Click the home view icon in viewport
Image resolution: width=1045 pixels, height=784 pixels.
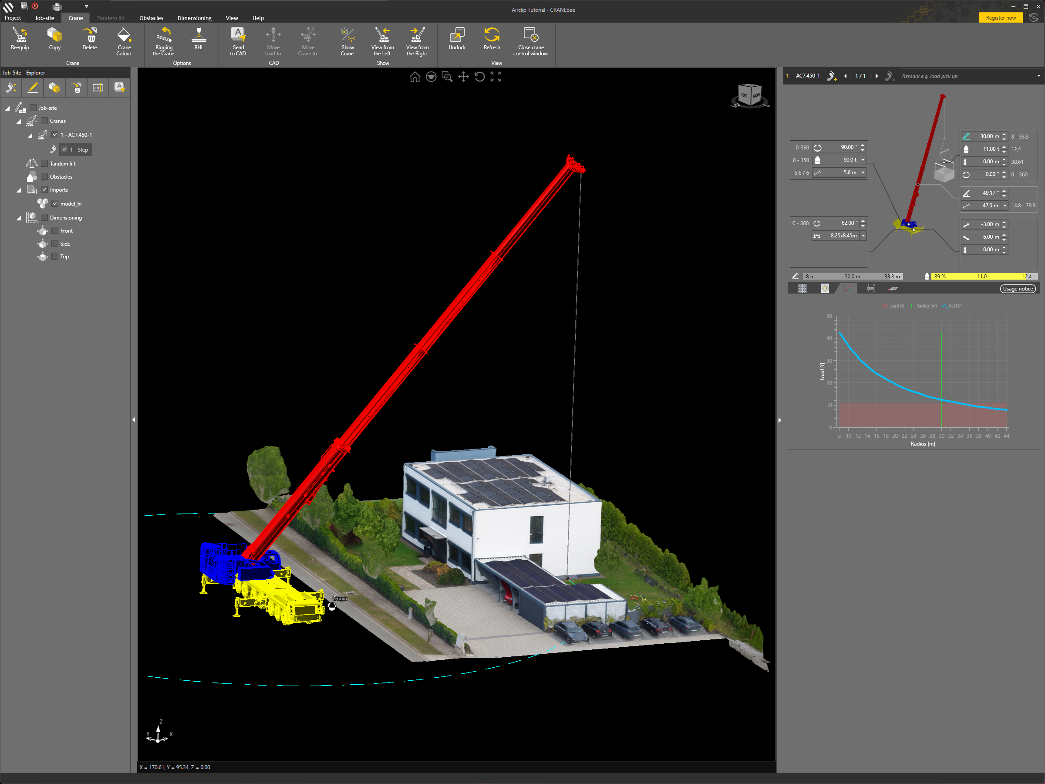click(x=415, y=77)
